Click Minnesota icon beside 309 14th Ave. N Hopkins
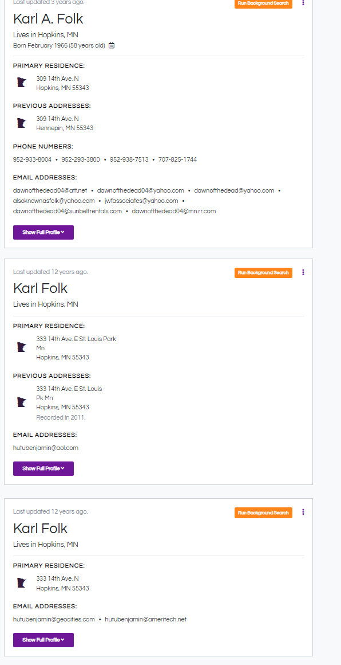Image resolution: width=341 pixels, height=665 pixels. [x=22, y=83]
